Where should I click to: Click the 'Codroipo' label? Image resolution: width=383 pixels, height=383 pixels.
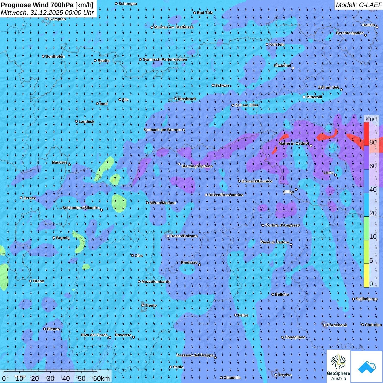373,325
